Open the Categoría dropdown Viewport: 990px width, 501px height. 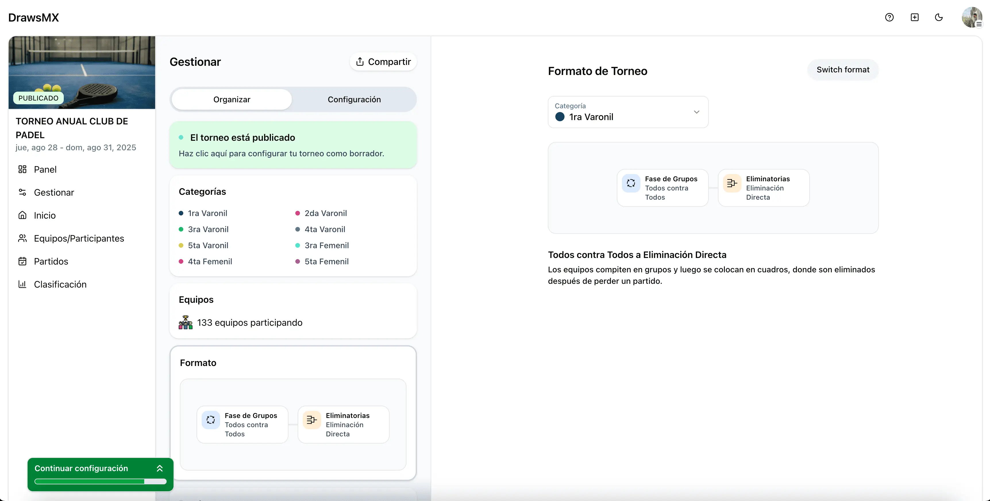click(x=628, y=112)
